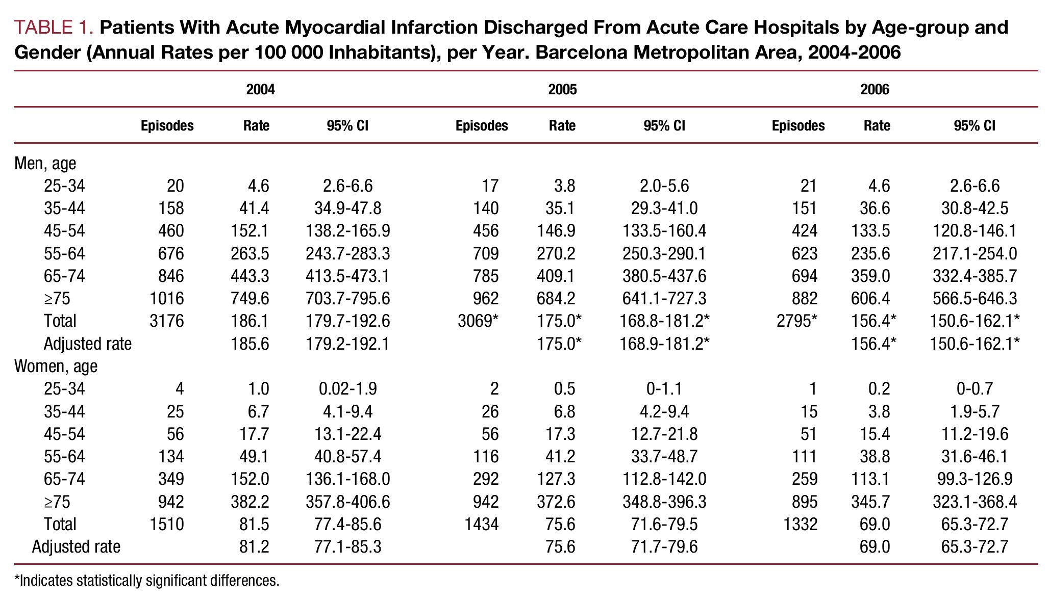
Task: Select the 'Men, age' section label
Action: pos(45,163)
